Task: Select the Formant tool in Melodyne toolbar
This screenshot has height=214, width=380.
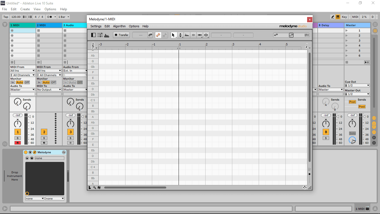Action: (x=187, y=35)
